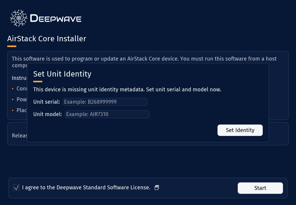Click the Set Identity button
Image resolution: width=296 pixels, height=205 pixels.
[240, 130]
